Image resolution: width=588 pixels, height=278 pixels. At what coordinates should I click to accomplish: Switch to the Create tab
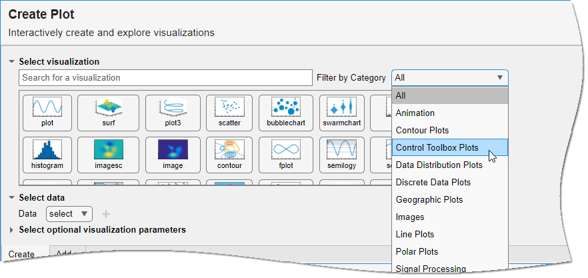pos(21,254)
